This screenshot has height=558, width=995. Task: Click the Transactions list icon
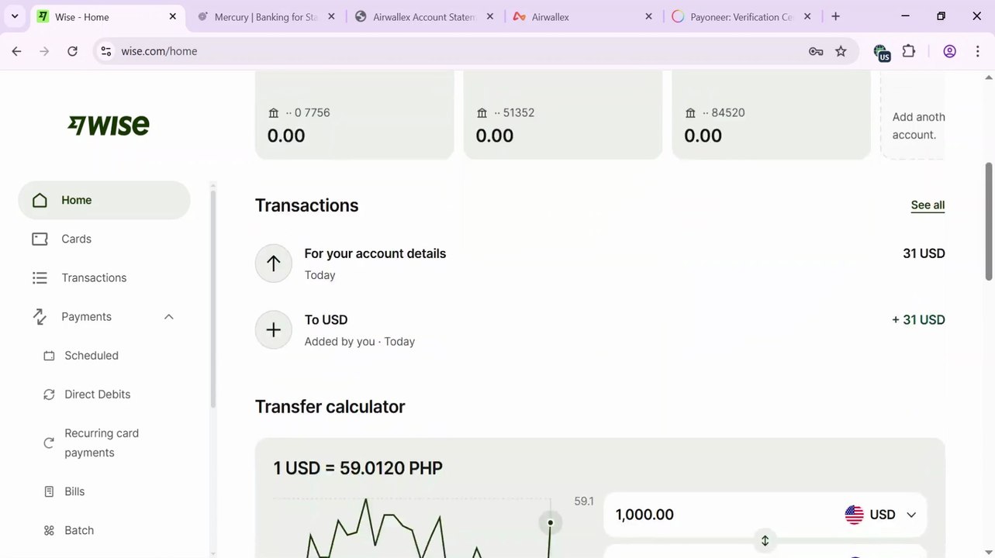pyautogui.click(x=40, y=277)
